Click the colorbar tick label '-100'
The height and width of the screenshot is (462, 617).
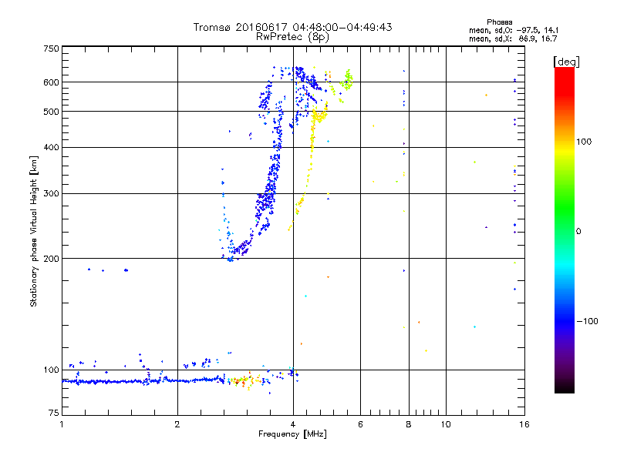coord(587,321)
